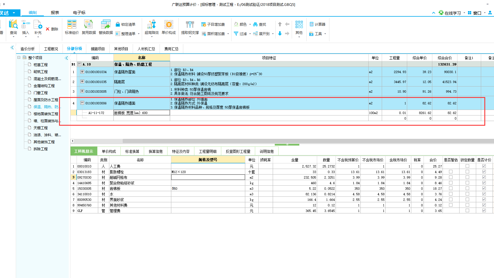This screenshot has width=494, height=278.
Task: Click the 查找 (find) binoculars icon
Action: 255,24
